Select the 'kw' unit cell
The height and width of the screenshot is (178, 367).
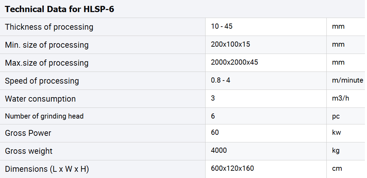(336, 133)
